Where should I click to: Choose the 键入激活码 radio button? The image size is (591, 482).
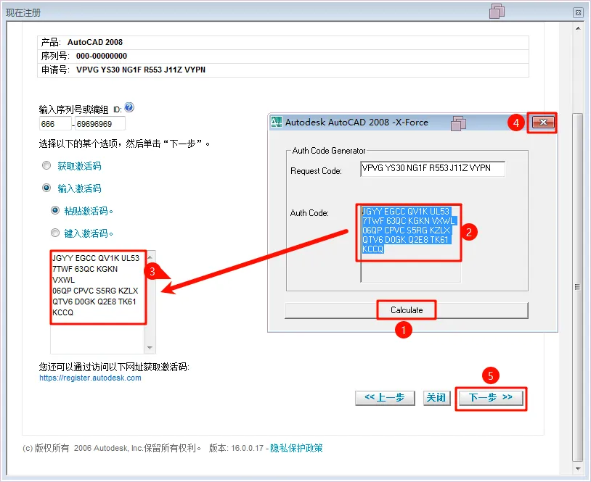coord(55,233)
